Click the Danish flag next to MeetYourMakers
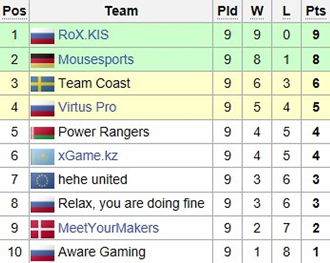Viewport: 330px width, 263px height. tap(42, 229)
